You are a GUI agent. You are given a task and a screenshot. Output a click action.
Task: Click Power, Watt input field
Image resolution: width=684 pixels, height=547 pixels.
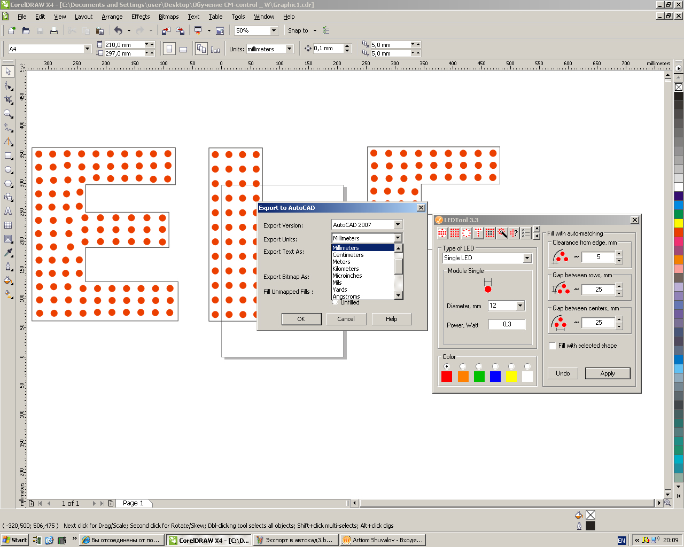coord(507,324)
